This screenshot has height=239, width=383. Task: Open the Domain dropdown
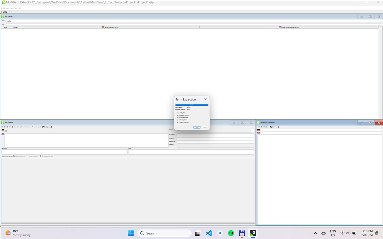[x=253, y=131]
